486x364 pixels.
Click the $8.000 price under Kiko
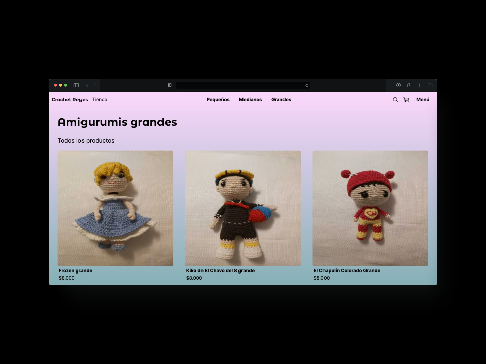pyautogui.click(x=194, y=278)
